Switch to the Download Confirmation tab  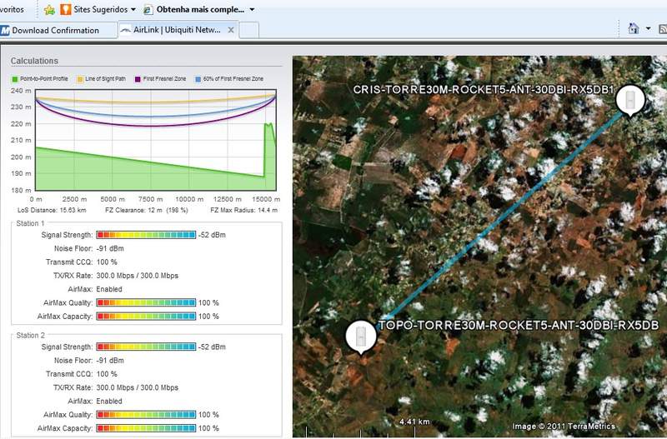[58, 30]
